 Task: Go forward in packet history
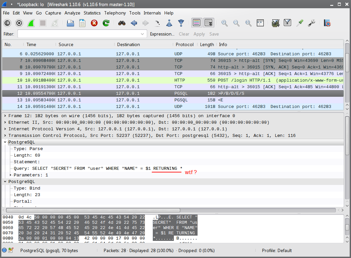(146, 23)
